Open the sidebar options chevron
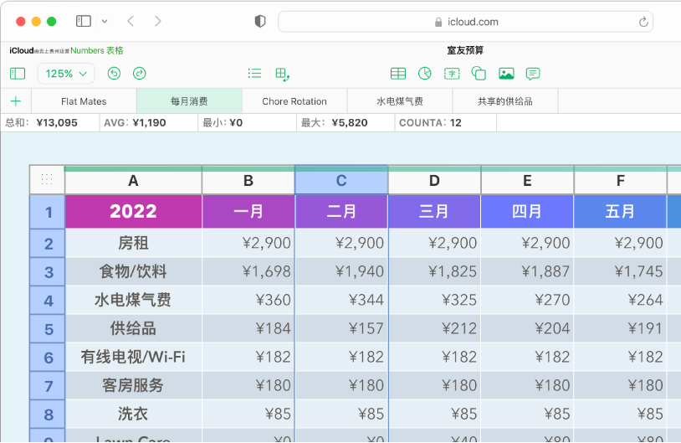 pyautogui.click(x=105, y=21)
